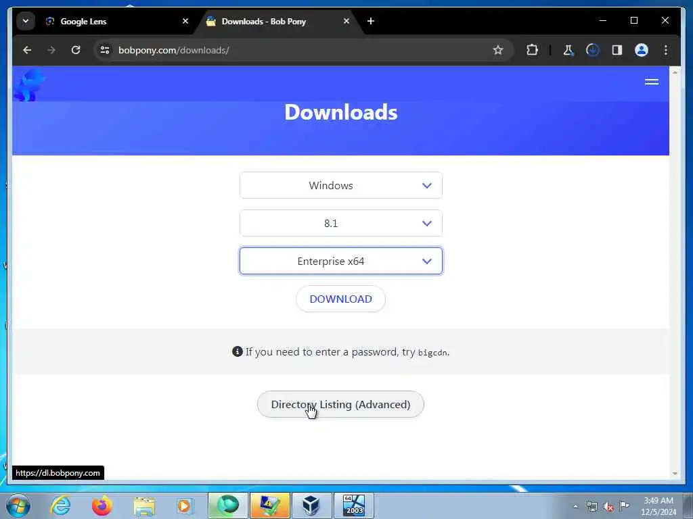Click the Bob Pony site logo
The height and width of the screenshot is (519, 693).
coord(28,84)
